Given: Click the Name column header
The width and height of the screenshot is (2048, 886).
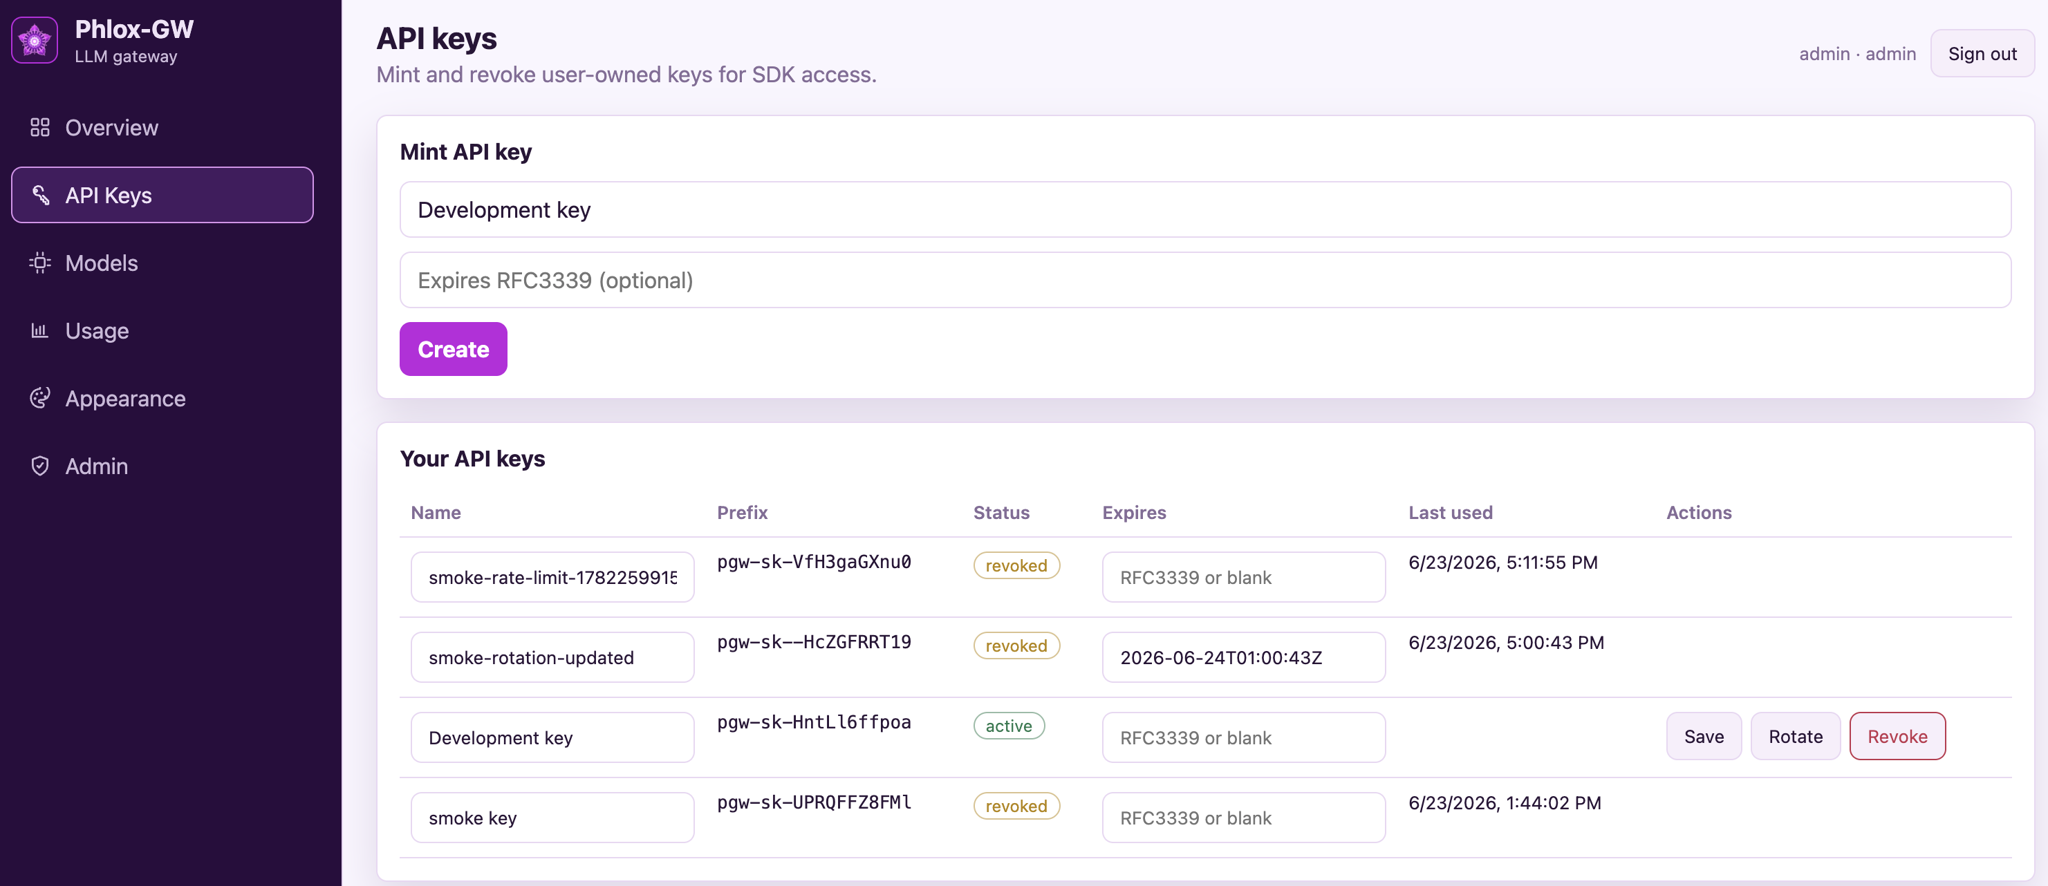Looking at the screenshot, I should coord(436,513).
